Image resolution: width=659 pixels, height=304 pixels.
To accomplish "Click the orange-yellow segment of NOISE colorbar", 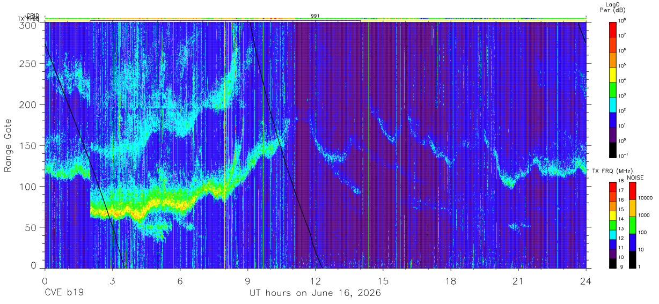I will point(633,208).
